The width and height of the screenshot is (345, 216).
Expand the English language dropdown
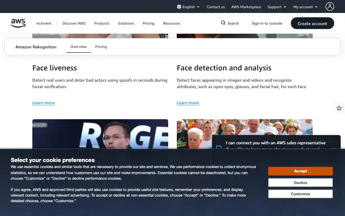pos(188,7)
